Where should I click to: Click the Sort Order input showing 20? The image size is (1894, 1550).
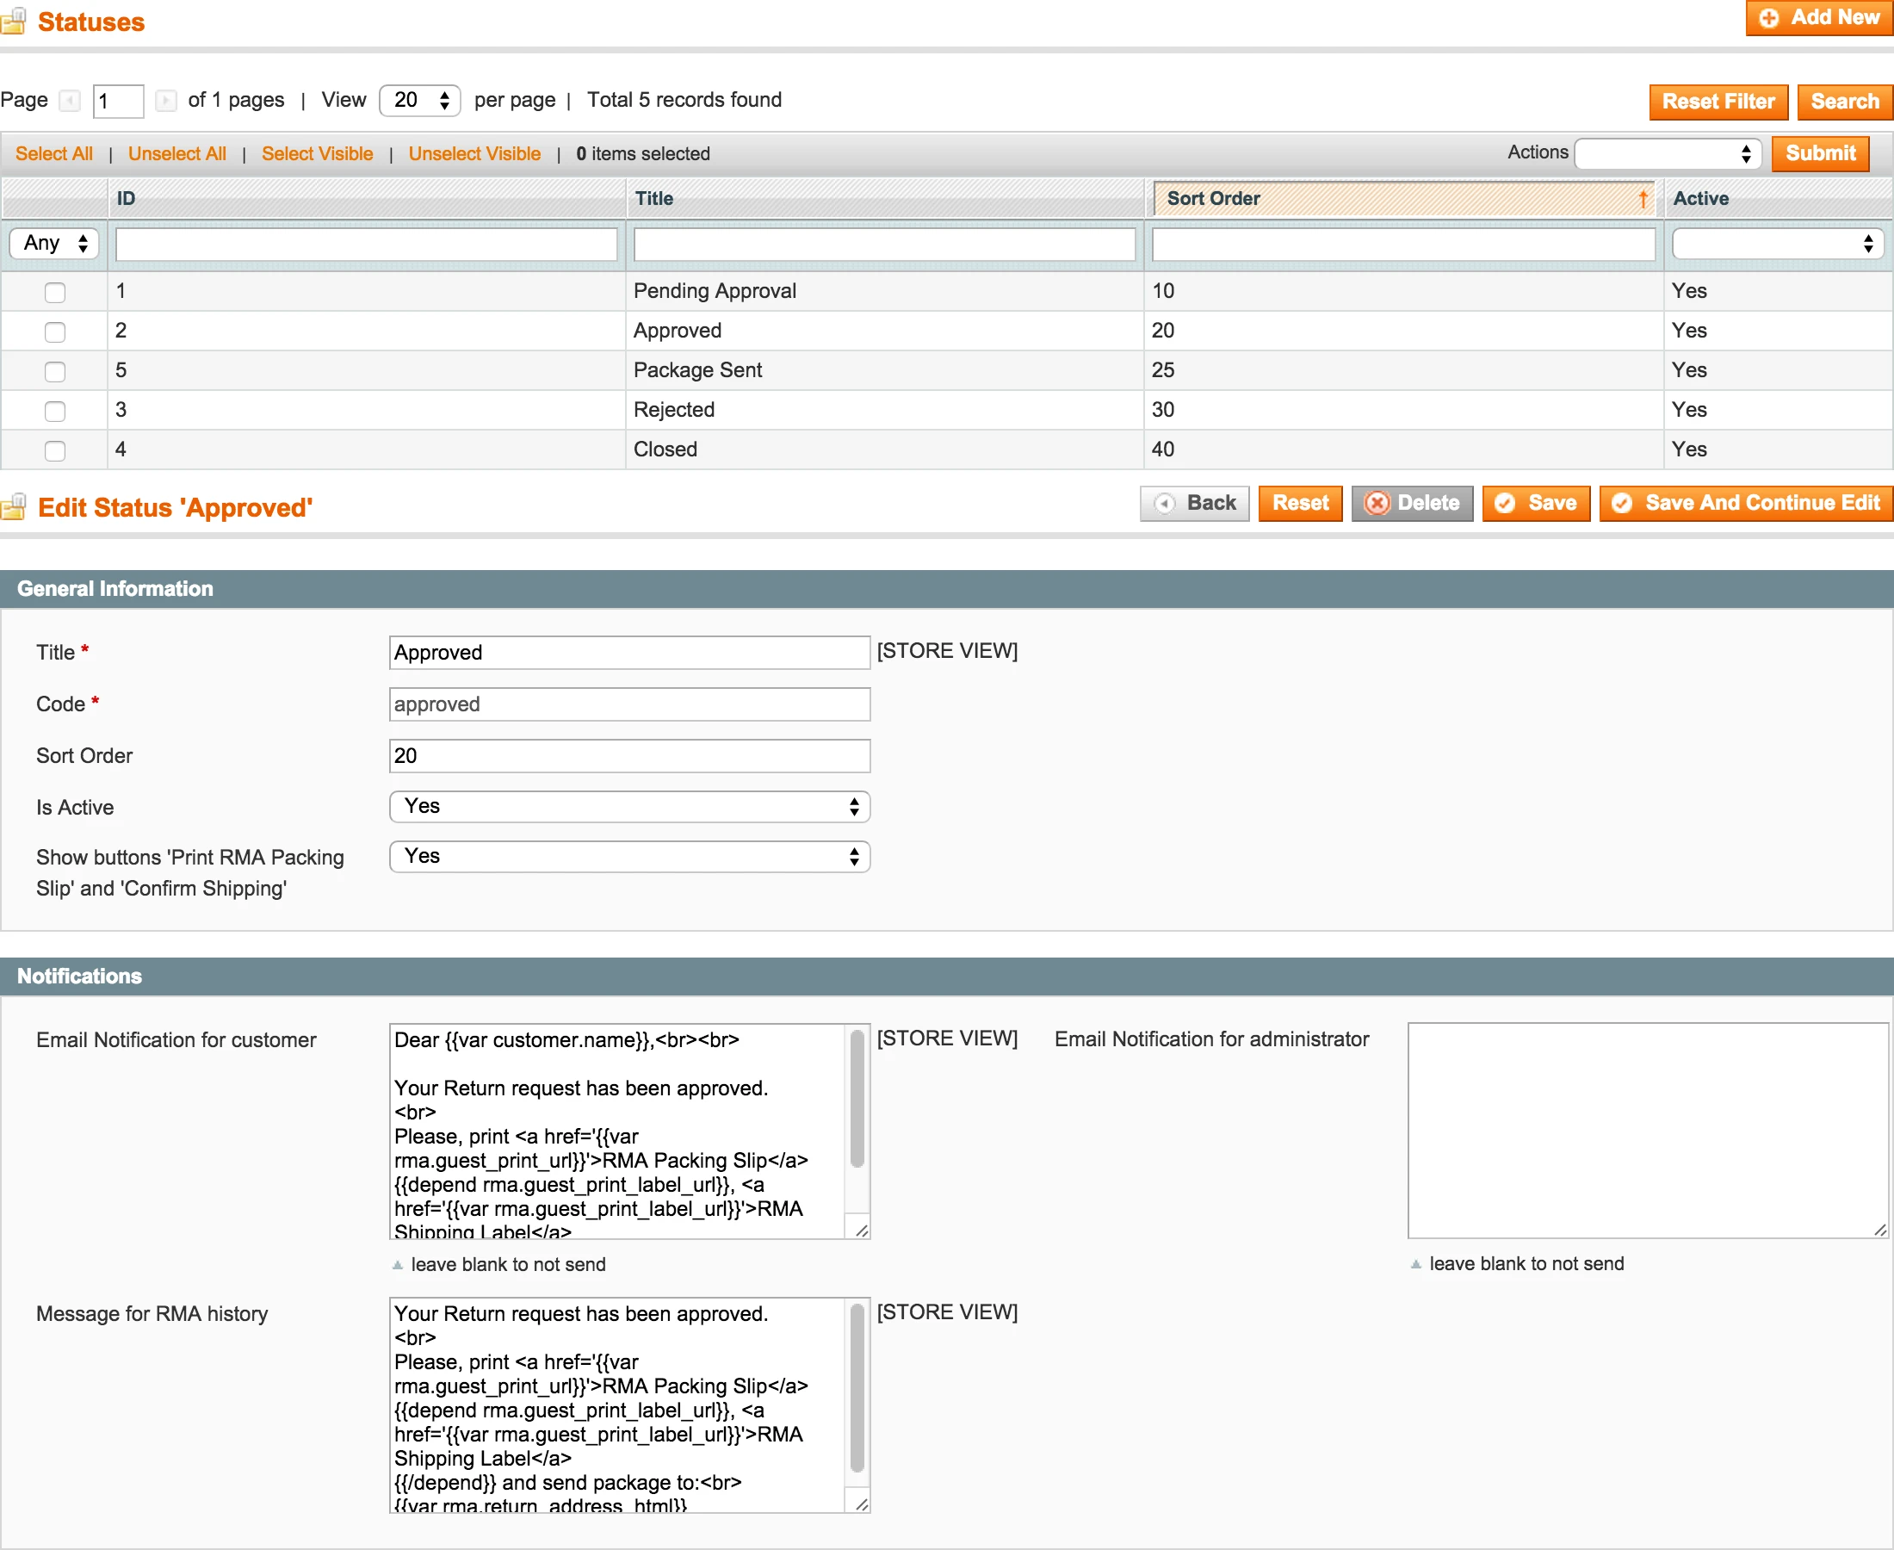629,755
